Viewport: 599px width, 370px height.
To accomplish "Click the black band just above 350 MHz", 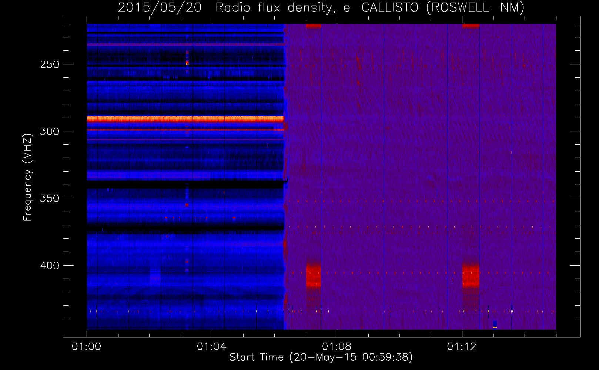I will [x=187, y=184].
